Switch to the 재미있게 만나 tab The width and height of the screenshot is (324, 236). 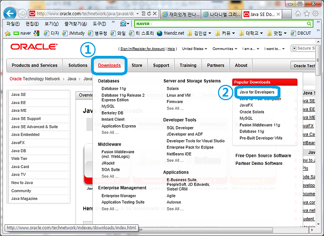coord(181,14)
